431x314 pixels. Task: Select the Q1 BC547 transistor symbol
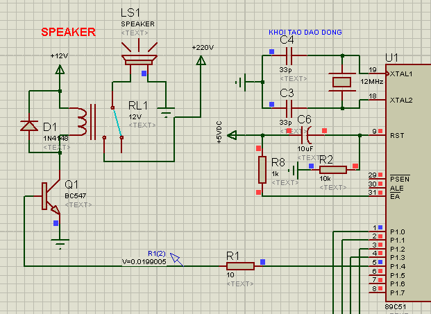coord(51,196)
